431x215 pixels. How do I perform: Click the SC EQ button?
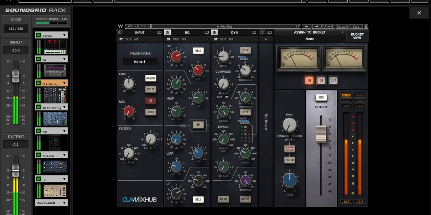223,200
